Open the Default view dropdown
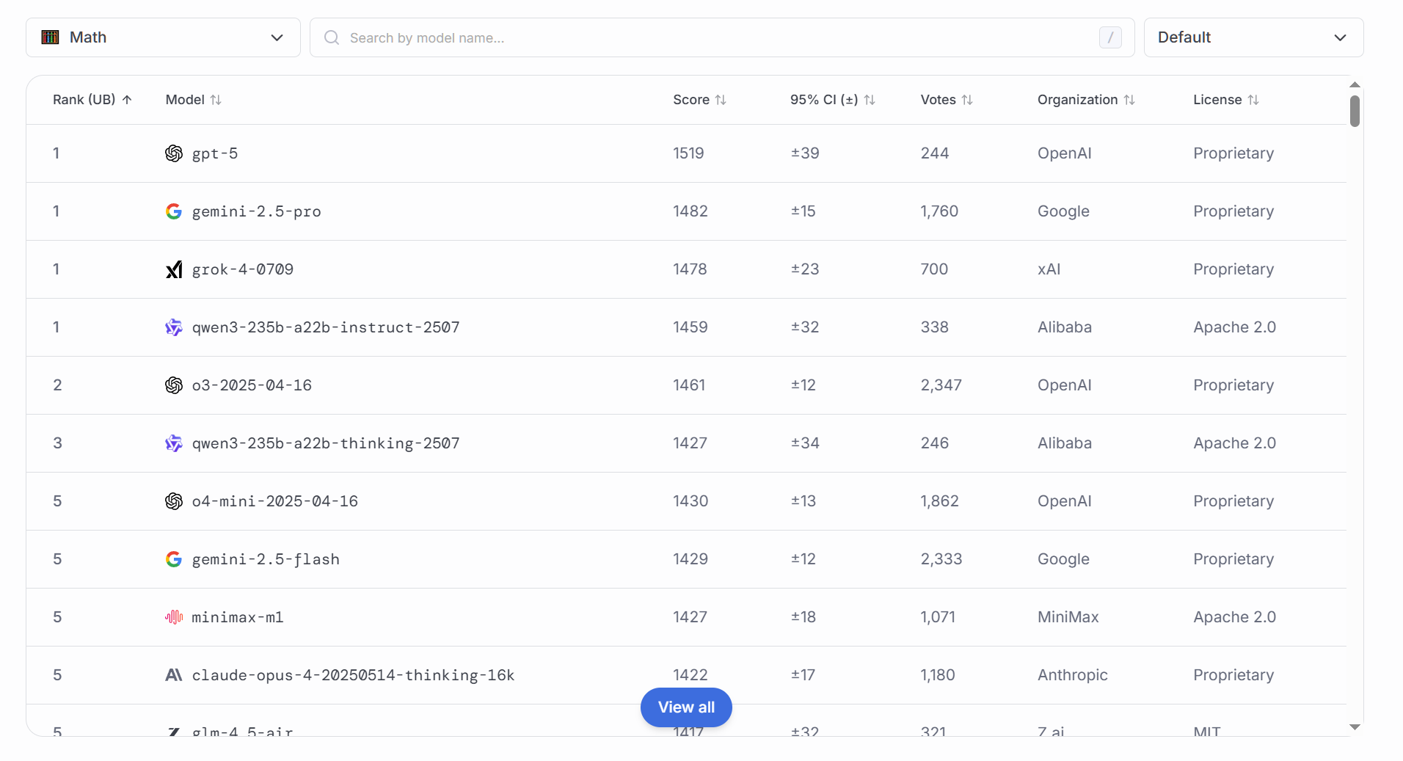This screenshot has height=761, width=1403. 1253,37
